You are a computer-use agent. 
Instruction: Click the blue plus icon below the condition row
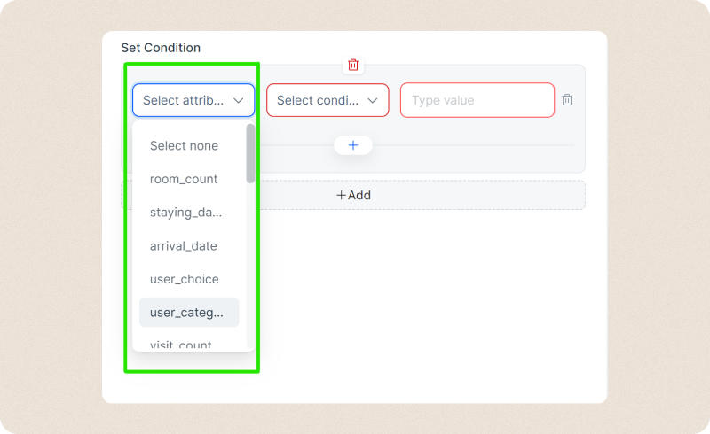coord(353,145)
